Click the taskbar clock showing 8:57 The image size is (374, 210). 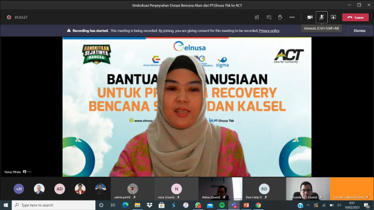point(352,205)
